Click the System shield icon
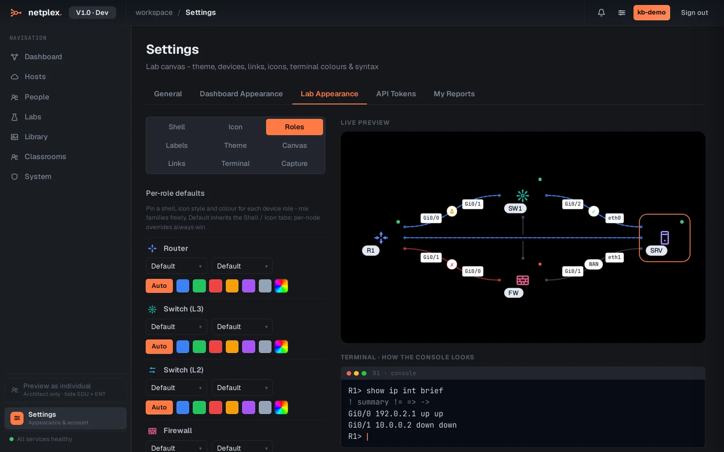Image resolution: width=724 pixels, height=452 pixels. tap(14, 177)
